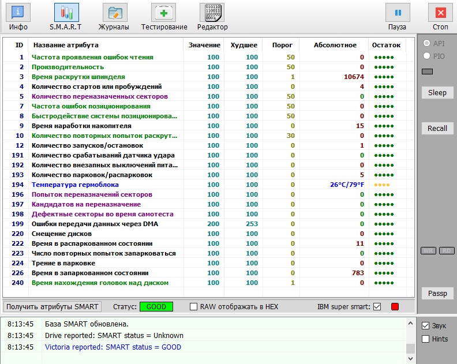Click the Порог column header

click(282, 45)
